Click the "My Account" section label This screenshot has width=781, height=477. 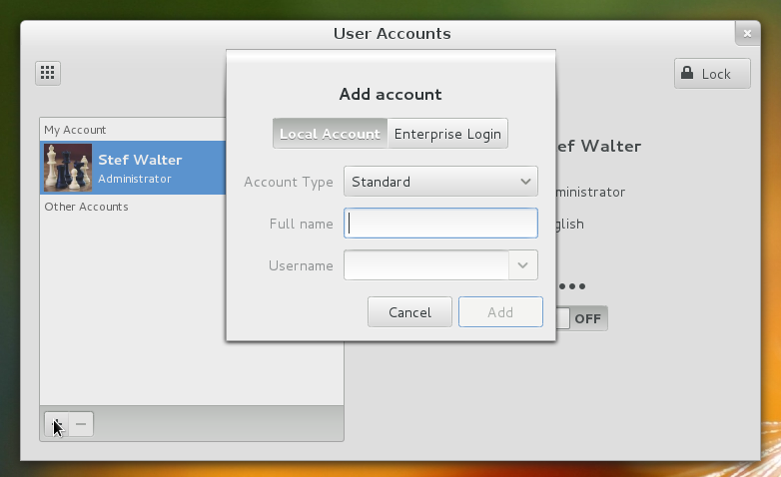pos(75,130)
